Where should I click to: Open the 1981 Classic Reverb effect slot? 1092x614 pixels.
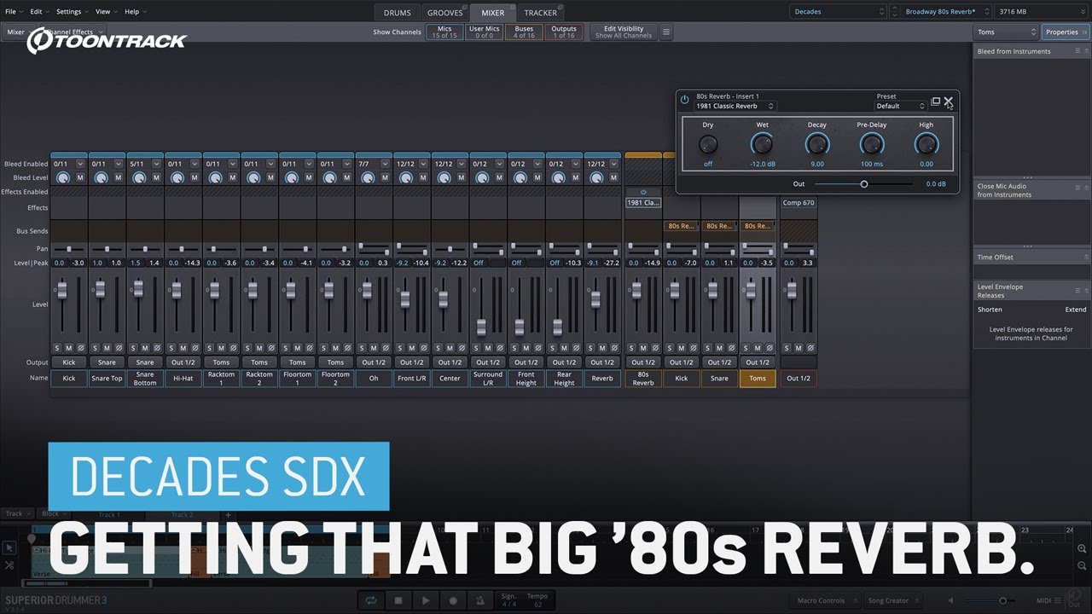coord(643,203)
